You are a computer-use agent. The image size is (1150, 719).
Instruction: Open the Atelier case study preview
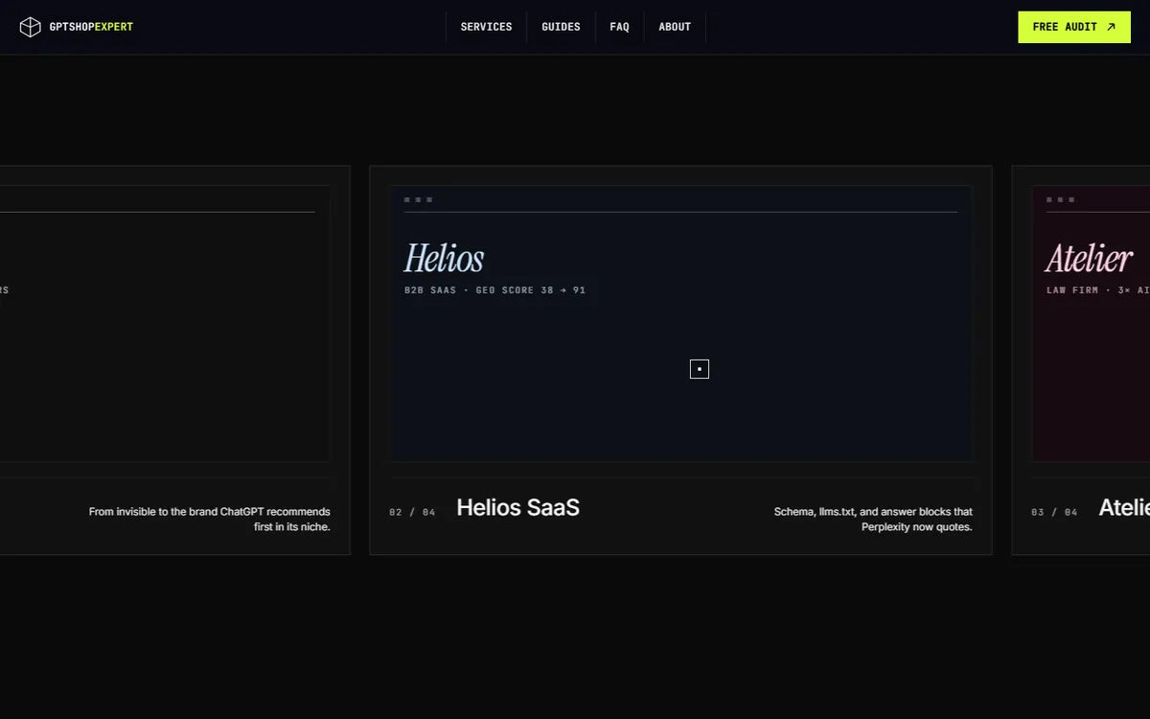coord(1091,323)
